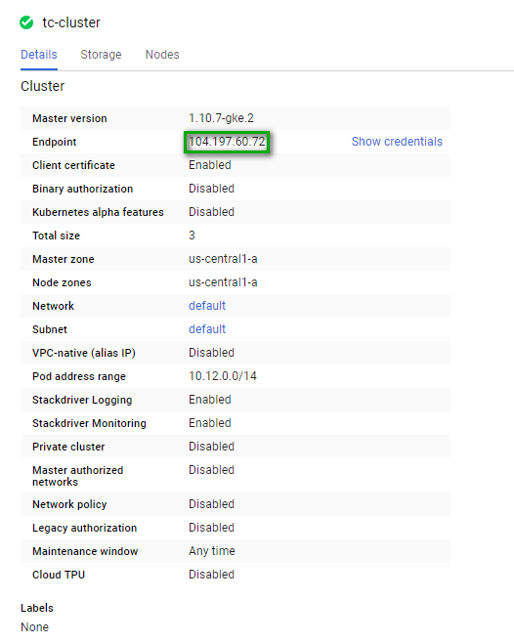Click the Total size value 3
This screenshot has width=514, height=643.
tap(192, 236)
